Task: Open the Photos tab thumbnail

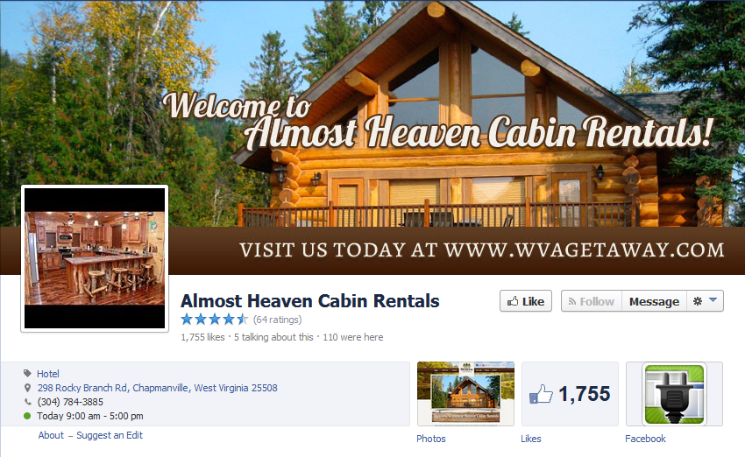Action: click(x=465, y=394)
